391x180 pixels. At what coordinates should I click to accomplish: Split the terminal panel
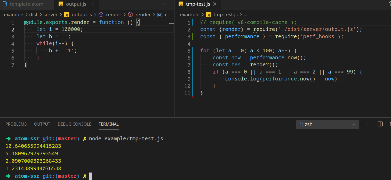click(380, 124)
